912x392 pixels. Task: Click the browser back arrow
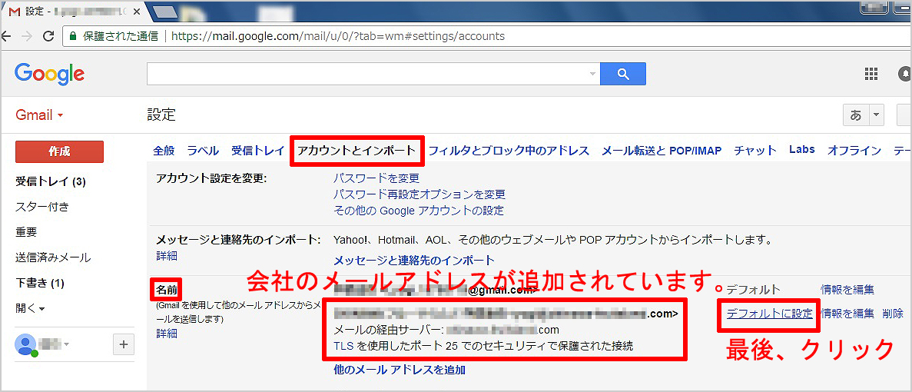point(6,36)
